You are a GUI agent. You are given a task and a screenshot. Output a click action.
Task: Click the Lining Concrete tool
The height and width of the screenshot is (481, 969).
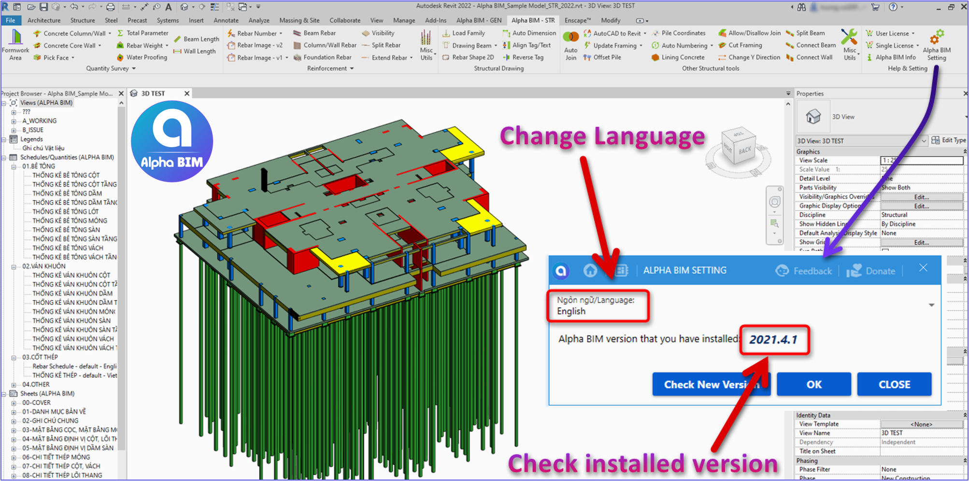678,57
